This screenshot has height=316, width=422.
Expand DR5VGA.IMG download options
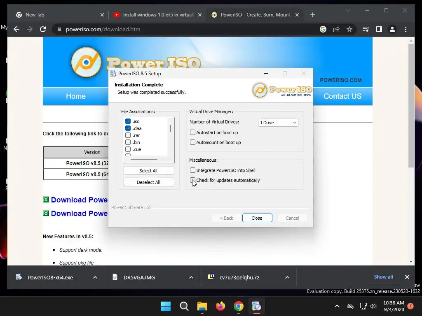(x=191, y=277)
